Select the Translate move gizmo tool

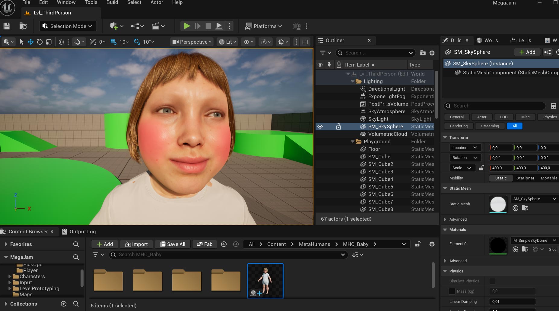click(31, 42)
